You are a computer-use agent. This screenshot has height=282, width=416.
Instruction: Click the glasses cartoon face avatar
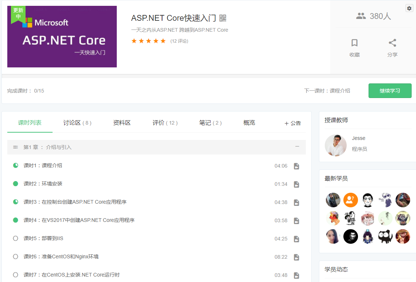[368, 200]
